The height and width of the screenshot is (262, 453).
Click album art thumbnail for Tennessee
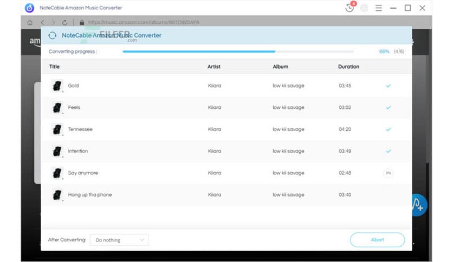pyautogui.click(x=57, y=129)
